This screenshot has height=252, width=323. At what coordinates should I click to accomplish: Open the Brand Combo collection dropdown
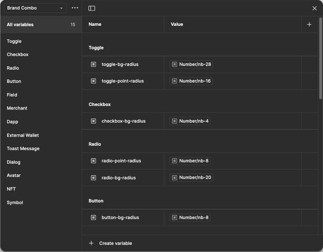35,8
